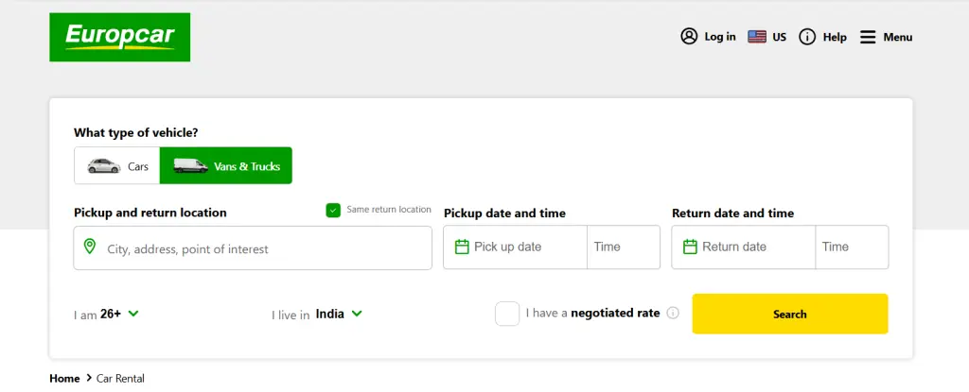This screenshot has width=969, height=392.
Task: Click the location pin icon
Action: pyautogui.click(x=90, y=247)
